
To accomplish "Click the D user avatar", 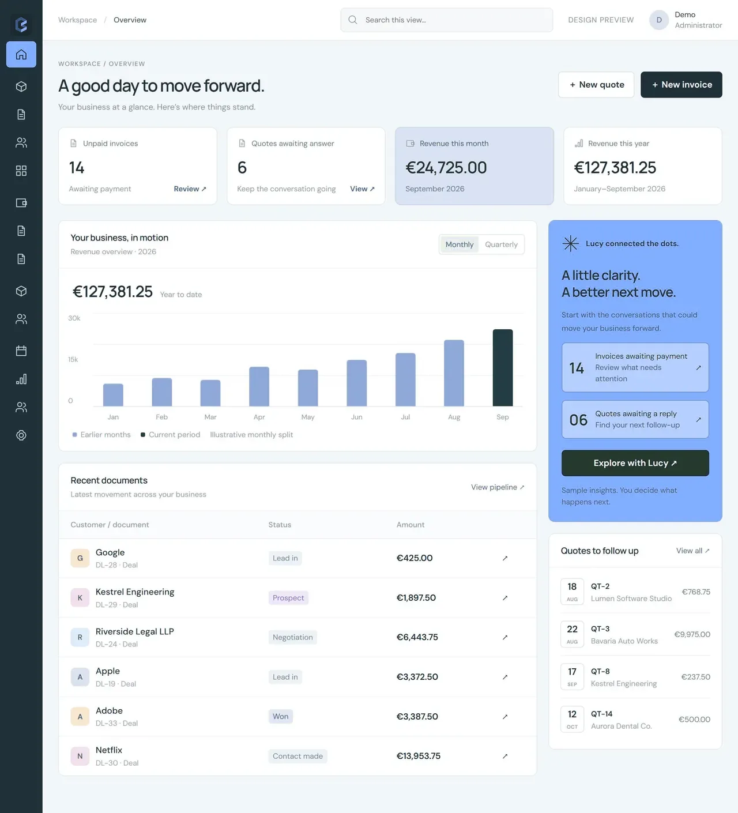I will (x=659, y=20).
